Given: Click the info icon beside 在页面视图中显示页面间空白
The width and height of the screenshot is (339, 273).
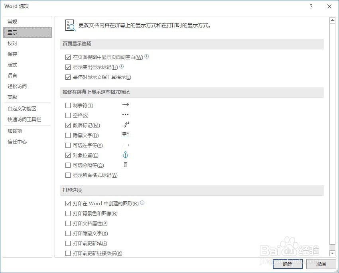Looking at the screenshot, I should point(146,56).
